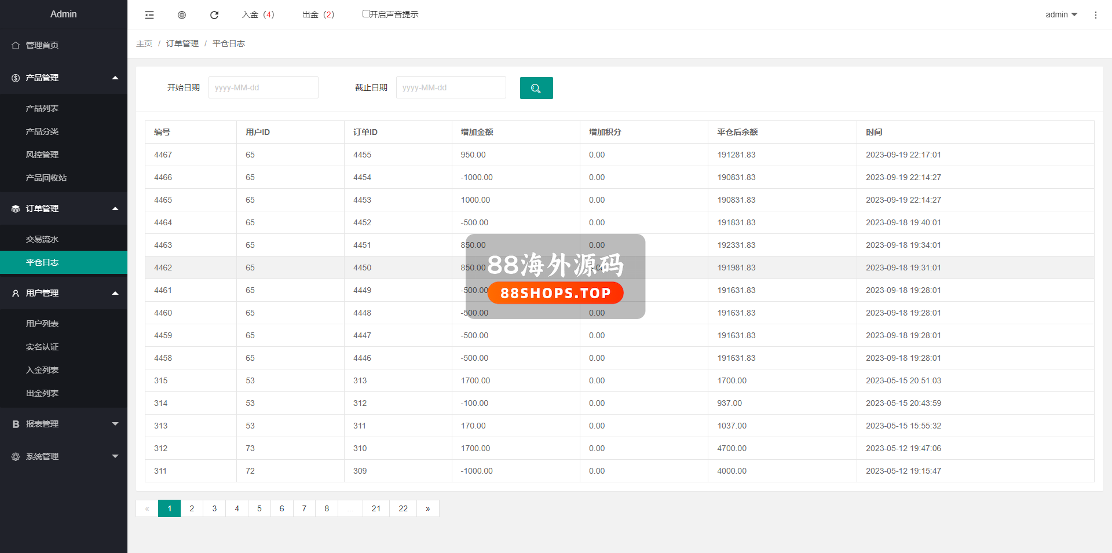Enable the 开启声音提示 checkbox
This screenshot has height=553, width=1112.
(x=366, y=14)
